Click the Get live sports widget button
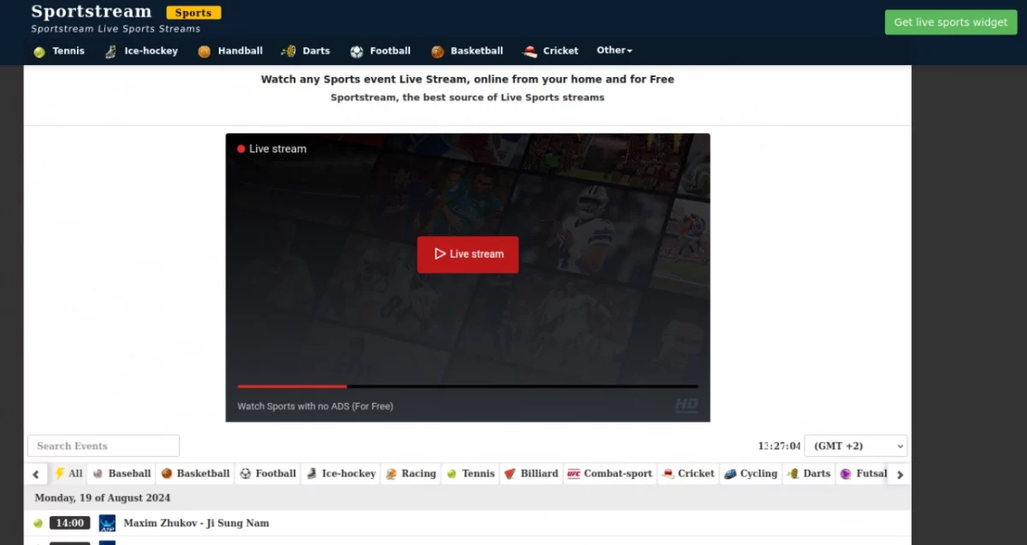 [950, 22]
